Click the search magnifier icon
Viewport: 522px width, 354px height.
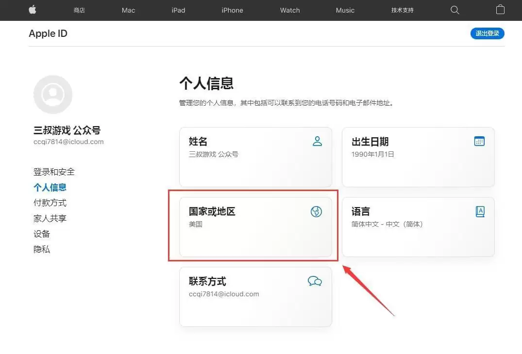[x=455, y=10]
